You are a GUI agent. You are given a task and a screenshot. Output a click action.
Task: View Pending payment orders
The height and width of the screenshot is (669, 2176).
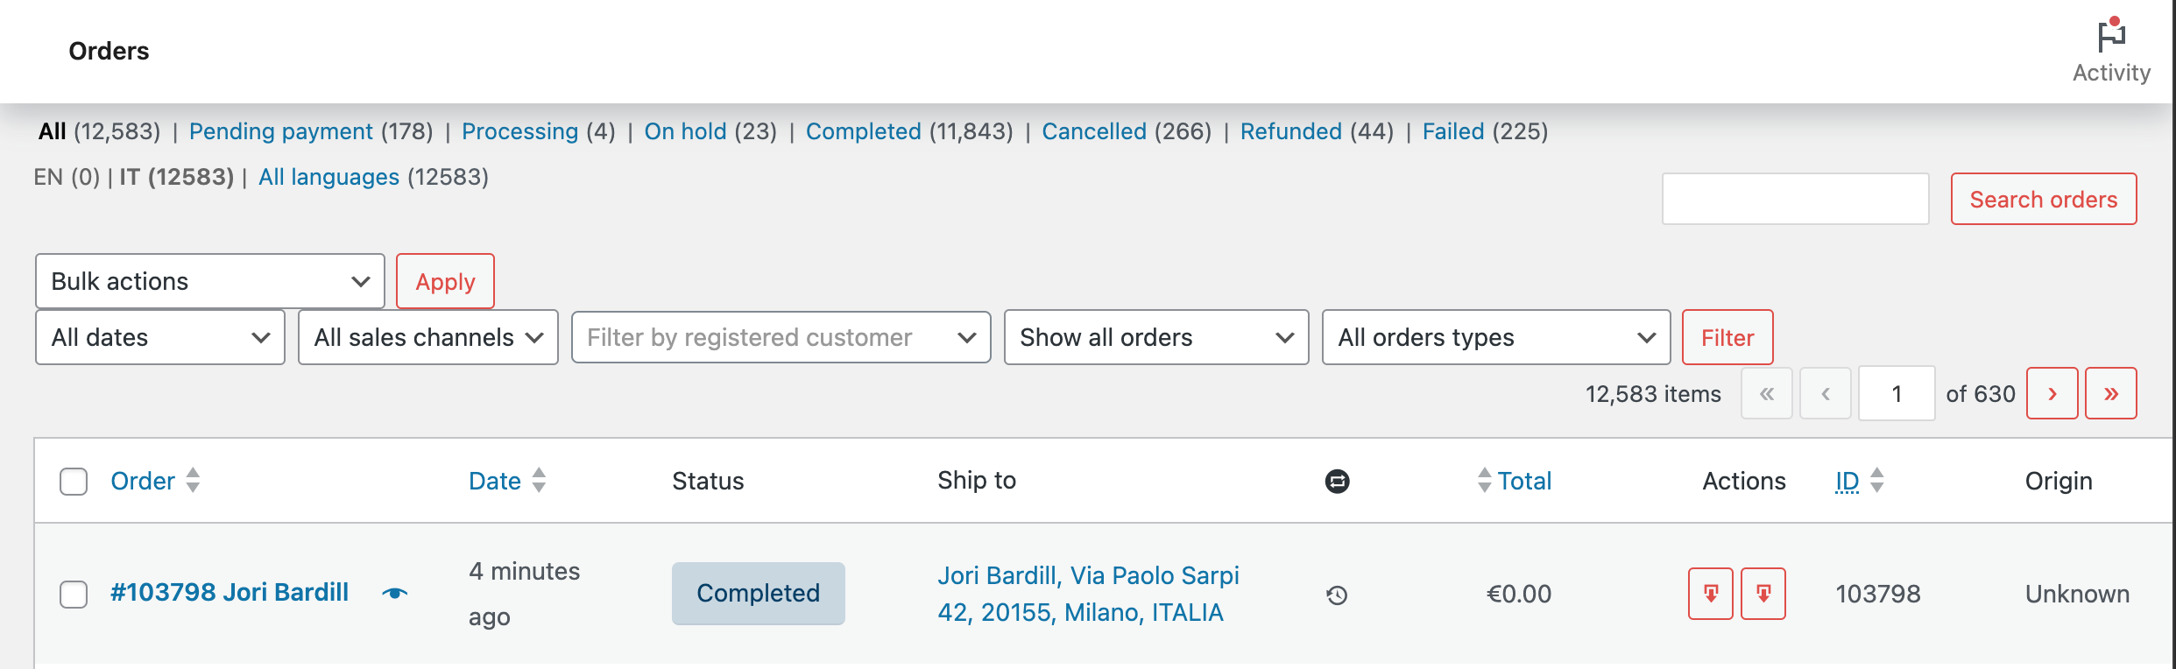click(x=281, y=131)
